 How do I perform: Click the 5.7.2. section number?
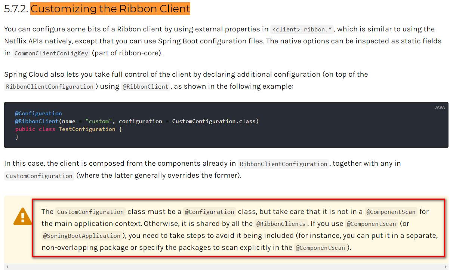tap(16, 9)
